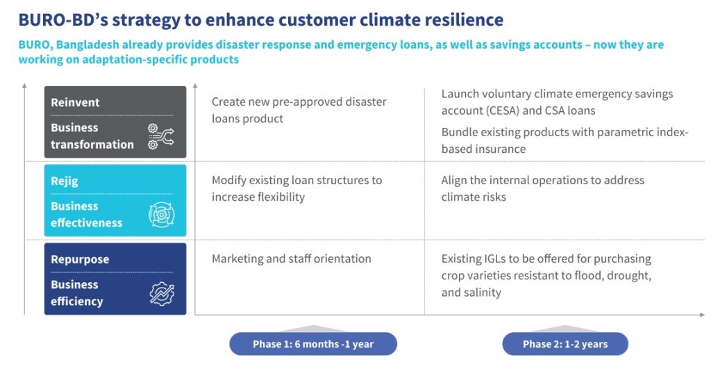The width and height of the screenshot is (711, 369).
Task: Click the Marketing and staff orientation text
Action: (291, 259)
